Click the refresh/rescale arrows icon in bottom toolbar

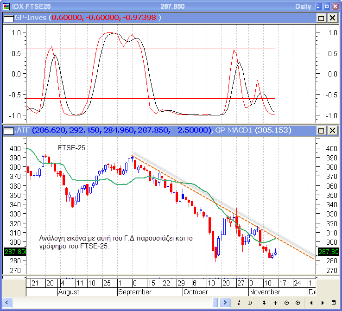(239, 303)
